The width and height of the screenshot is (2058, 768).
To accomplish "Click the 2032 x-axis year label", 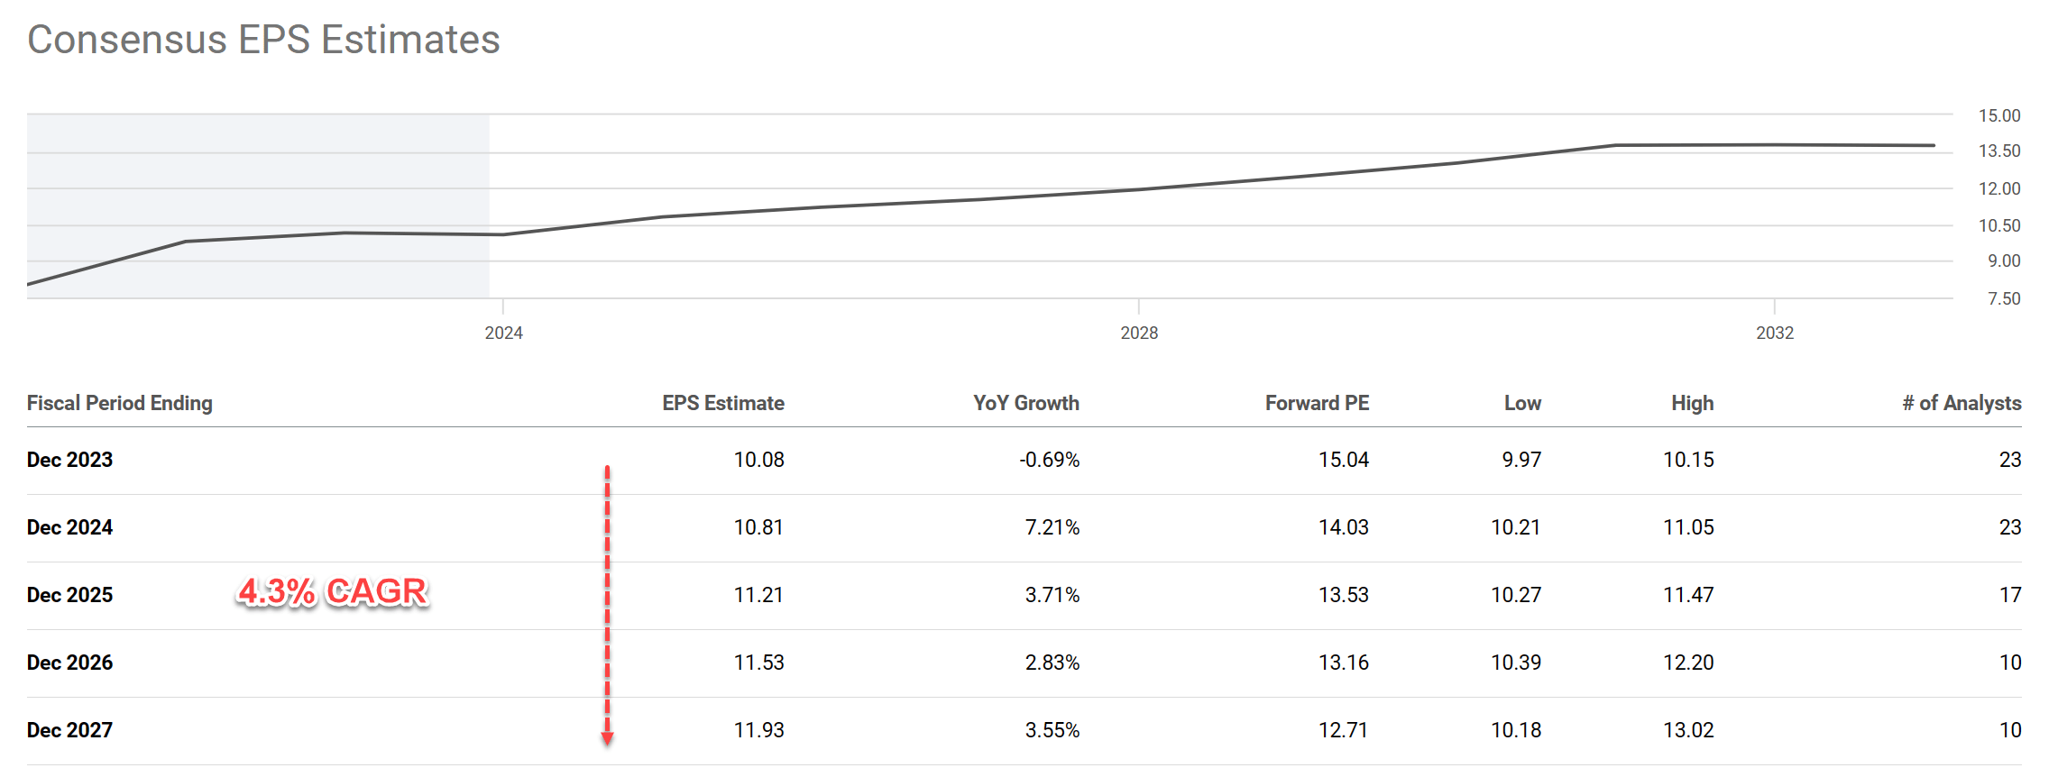I will 1774,333.
